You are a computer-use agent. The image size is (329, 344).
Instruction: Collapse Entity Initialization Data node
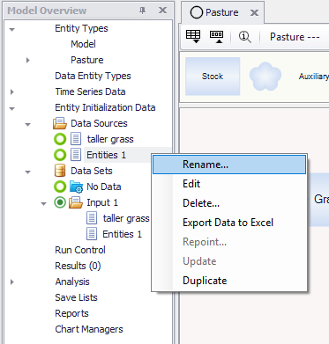pyautogui.click(x=12, y=108)
